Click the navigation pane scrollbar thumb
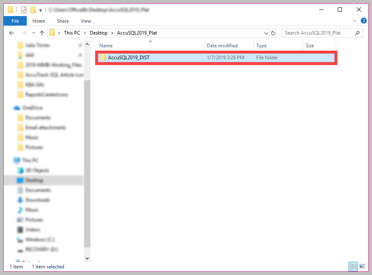This screenshot has width=372, height=275. click(x=87, y=163)
